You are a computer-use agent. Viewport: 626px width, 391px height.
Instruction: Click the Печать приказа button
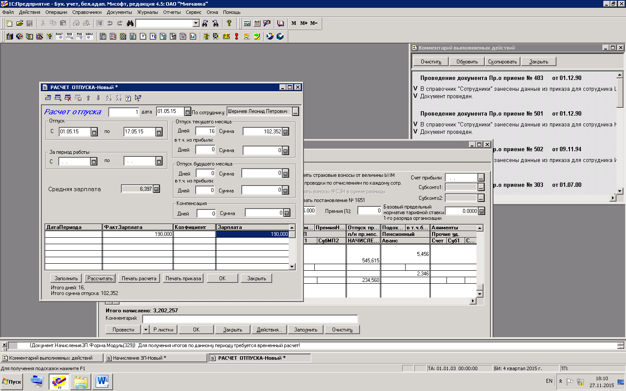pos(183,278)
